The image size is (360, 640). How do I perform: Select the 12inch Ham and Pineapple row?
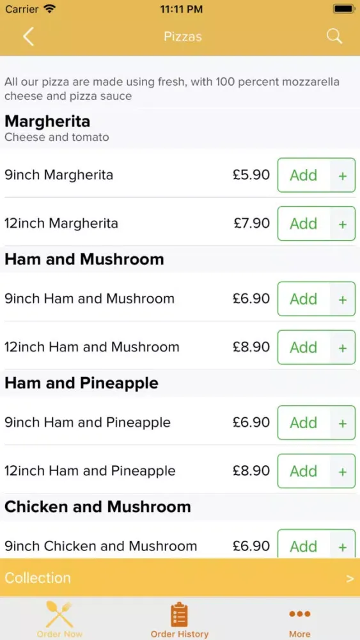tap(180, 470)
